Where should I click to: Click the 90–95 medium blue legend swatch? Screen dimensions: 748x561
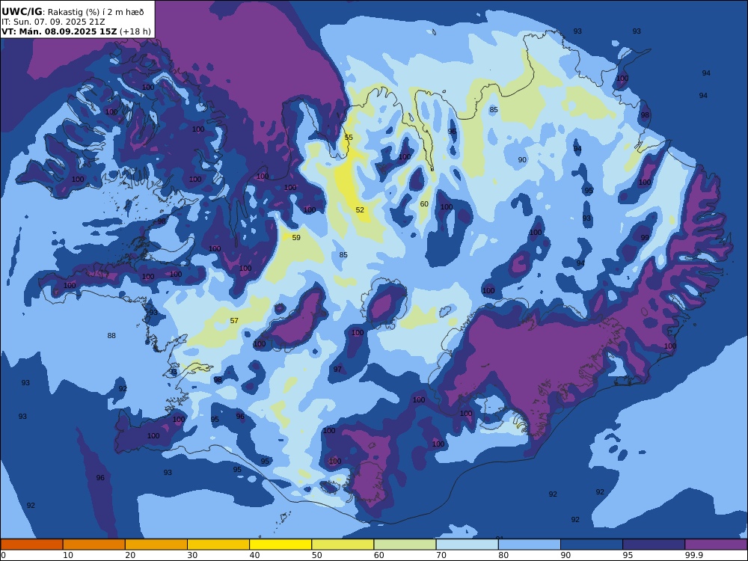592,545
